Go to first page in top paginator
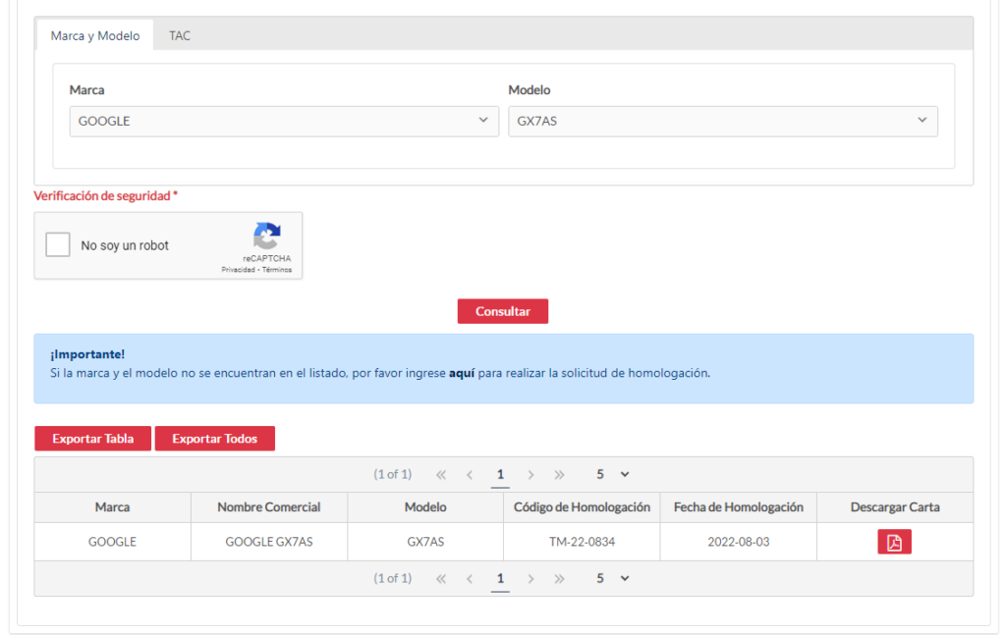This screenshot has height=635, width=1006. pyautogui.click(x=440, y=475)
